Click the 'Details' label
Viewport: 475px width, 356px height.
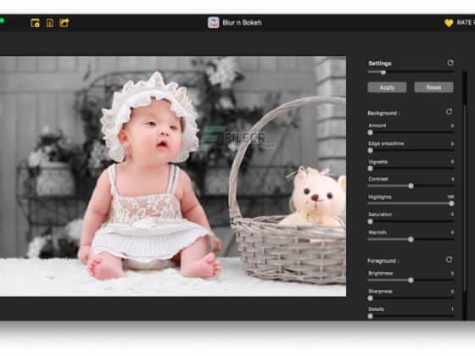coord(377,309)
